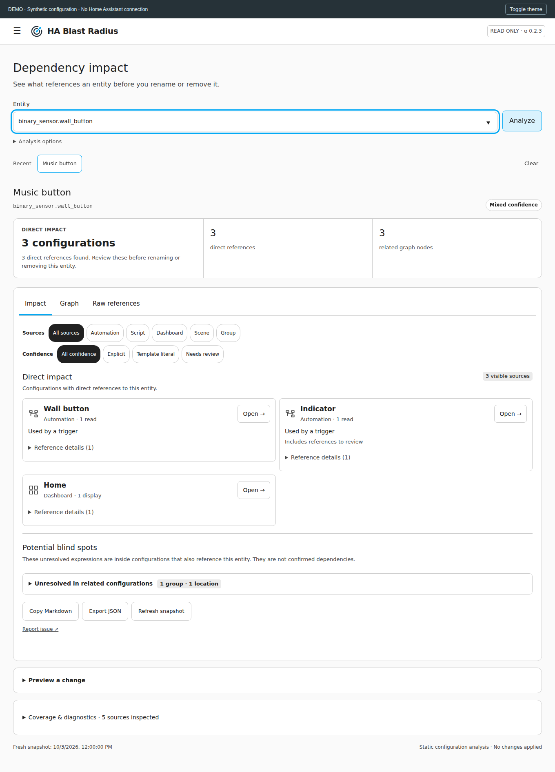Select the recent Music button chip
The width and height of the screenshot is (555, 772).
tap(60, 164)
